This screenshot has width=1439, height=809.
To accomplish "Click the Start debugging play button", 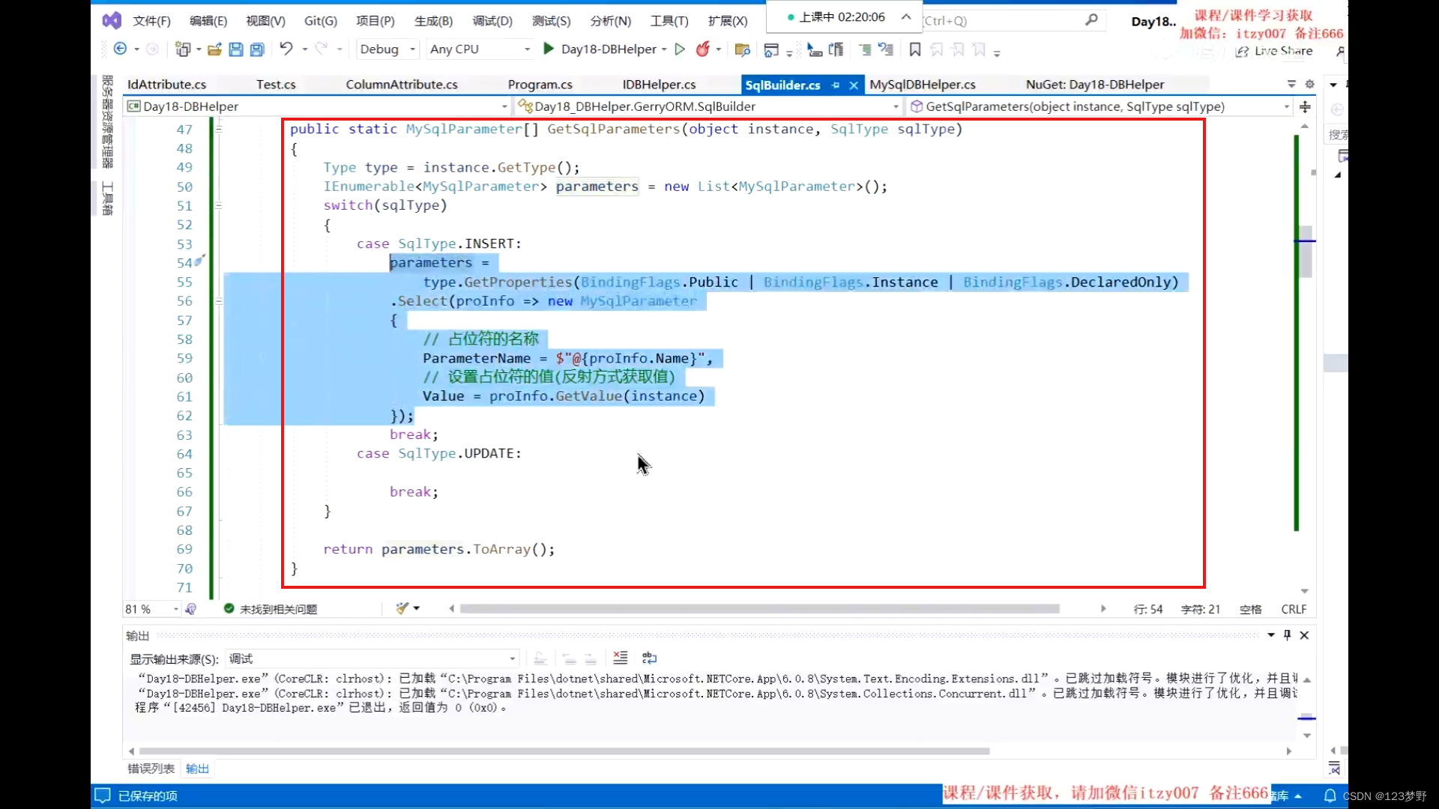I will click(x=549, y=49).
